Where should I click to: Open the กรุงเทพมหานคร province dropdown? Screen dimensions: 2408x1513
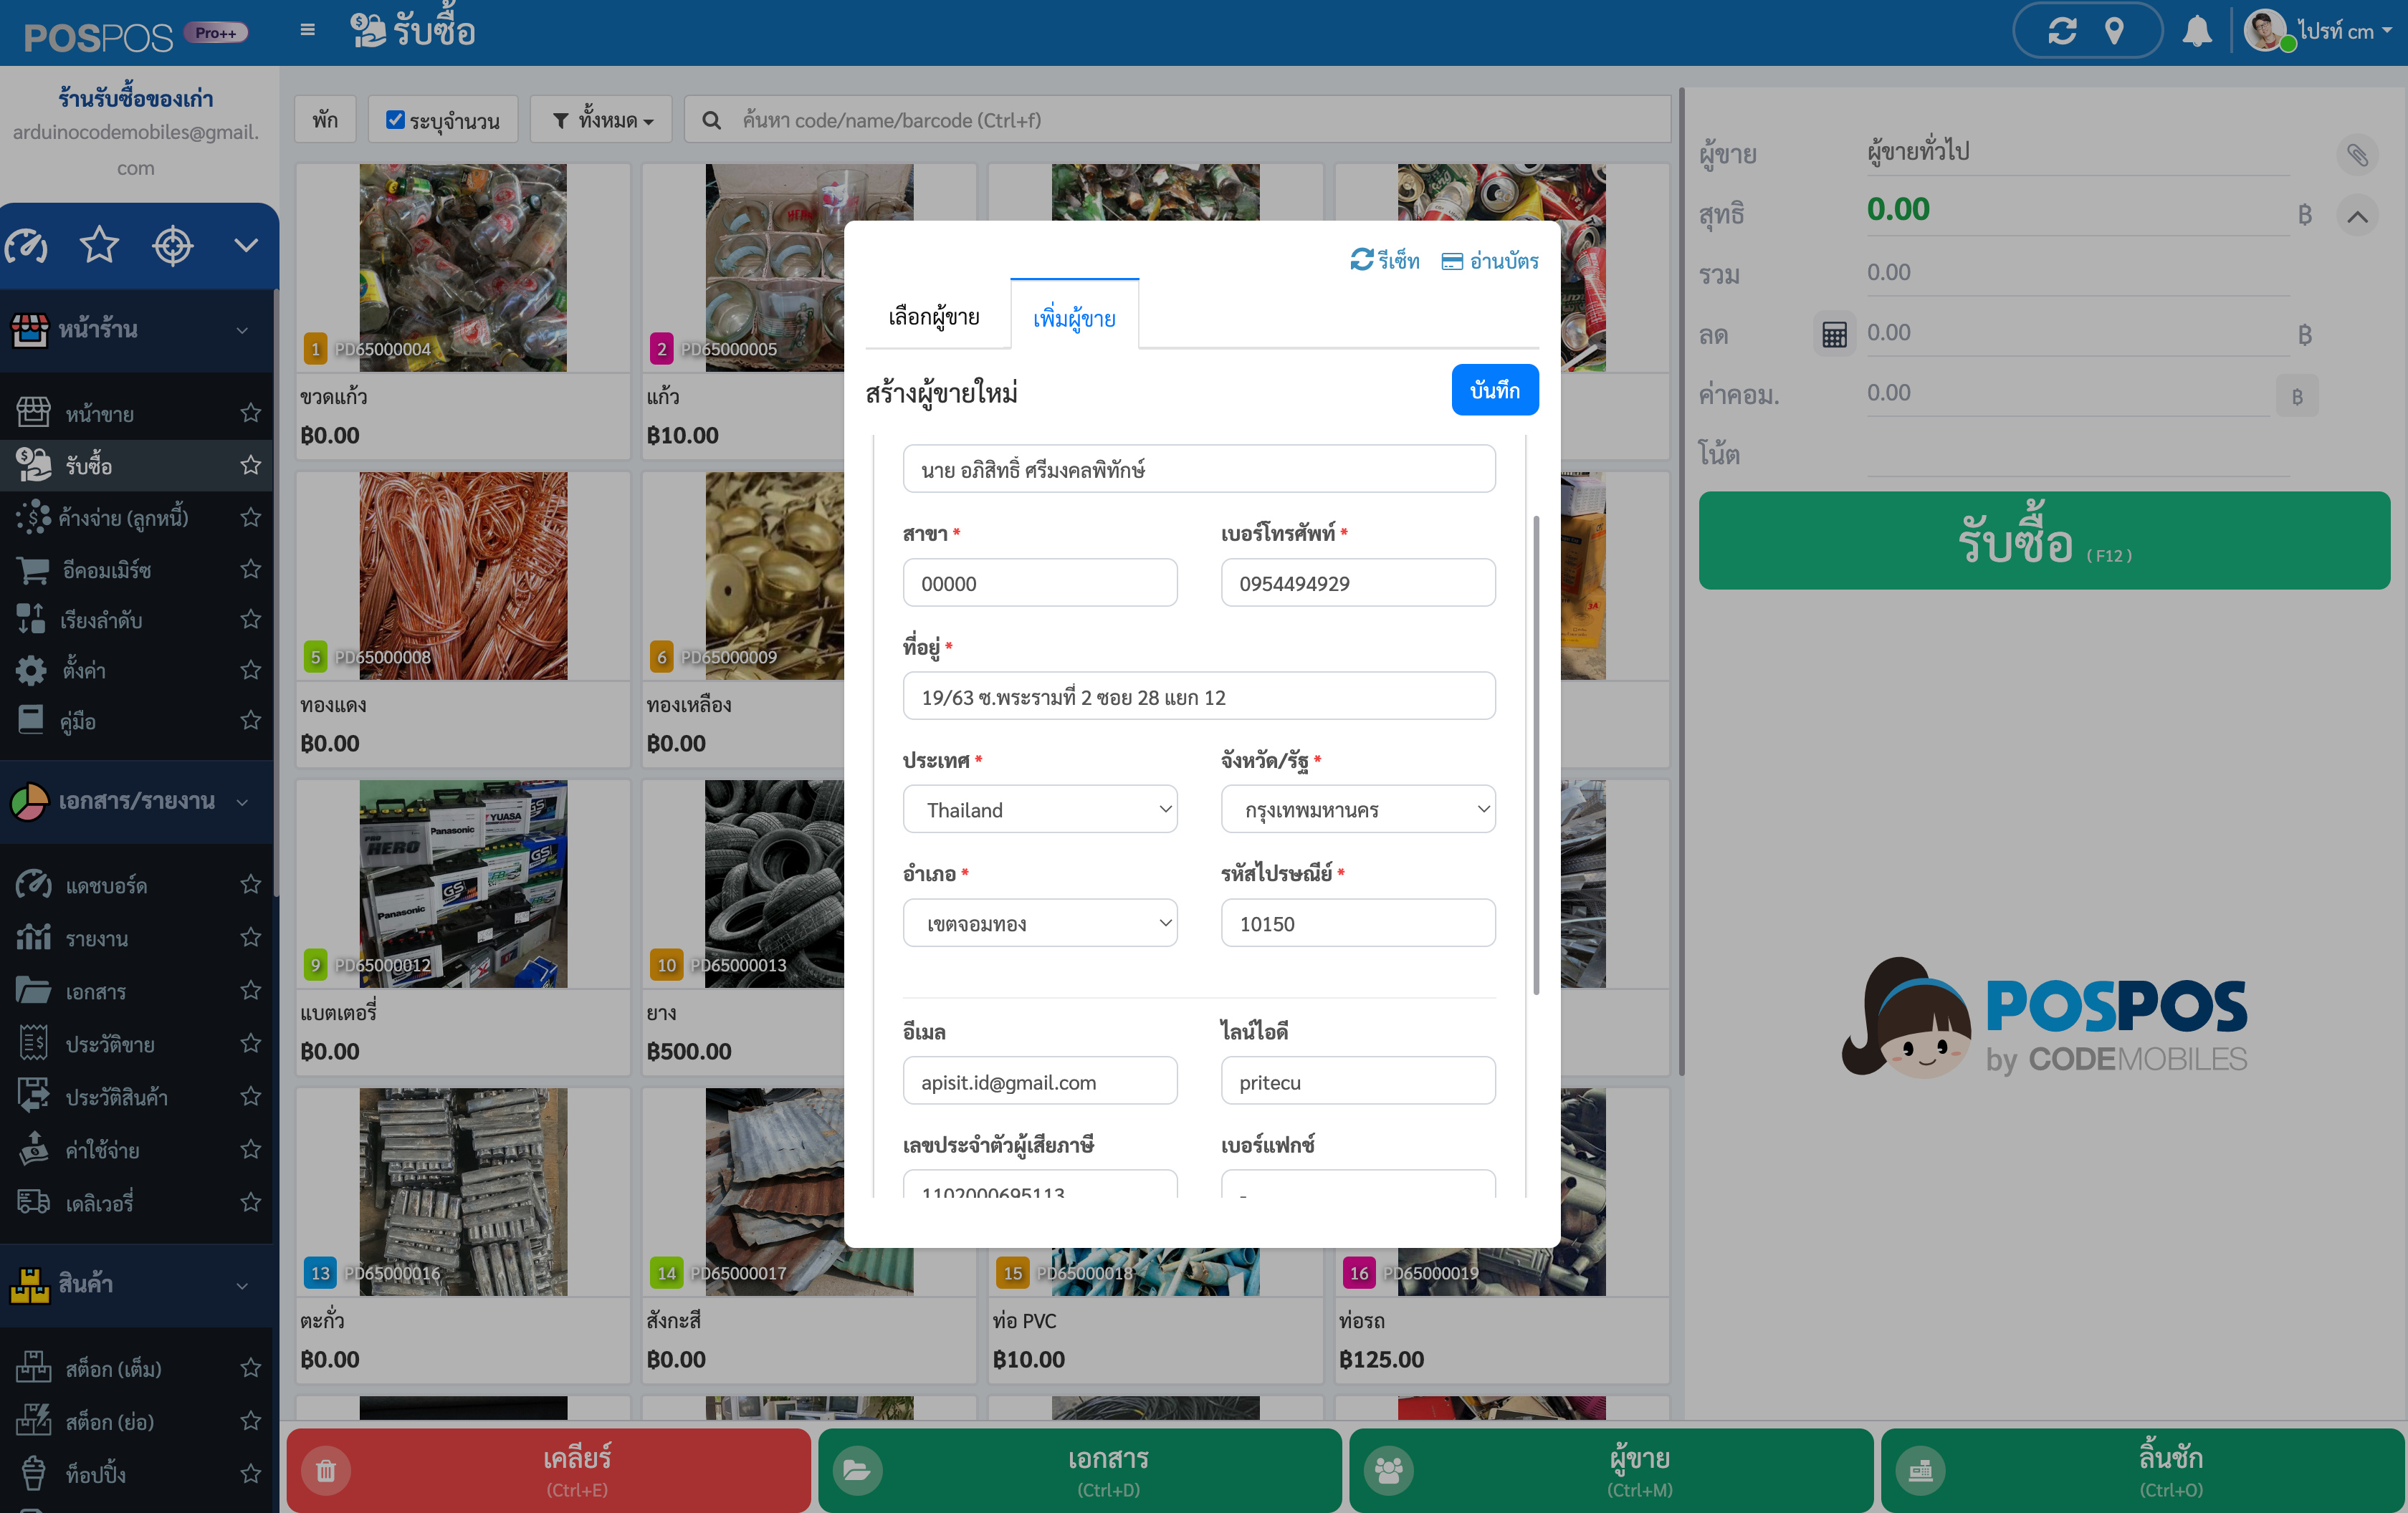point(1357,810)
